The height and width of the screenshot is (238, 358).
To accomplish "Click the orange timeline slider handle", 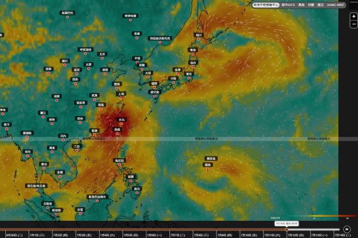I will [286, 229].
